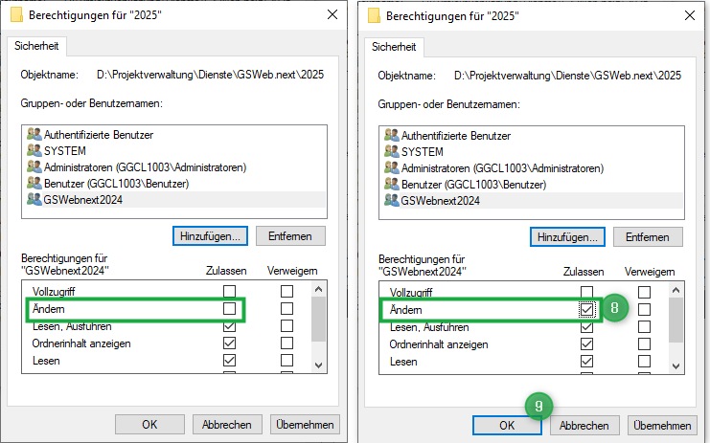The width and height of the screenshot is (710, 443).
Task: Click Authentifizierte Benutzer group icon in left dialog
Action: pos(34,134)
